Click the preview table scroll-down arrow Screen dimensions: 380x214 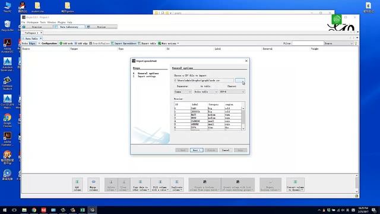pyautogui.click(x=243, y=129)
